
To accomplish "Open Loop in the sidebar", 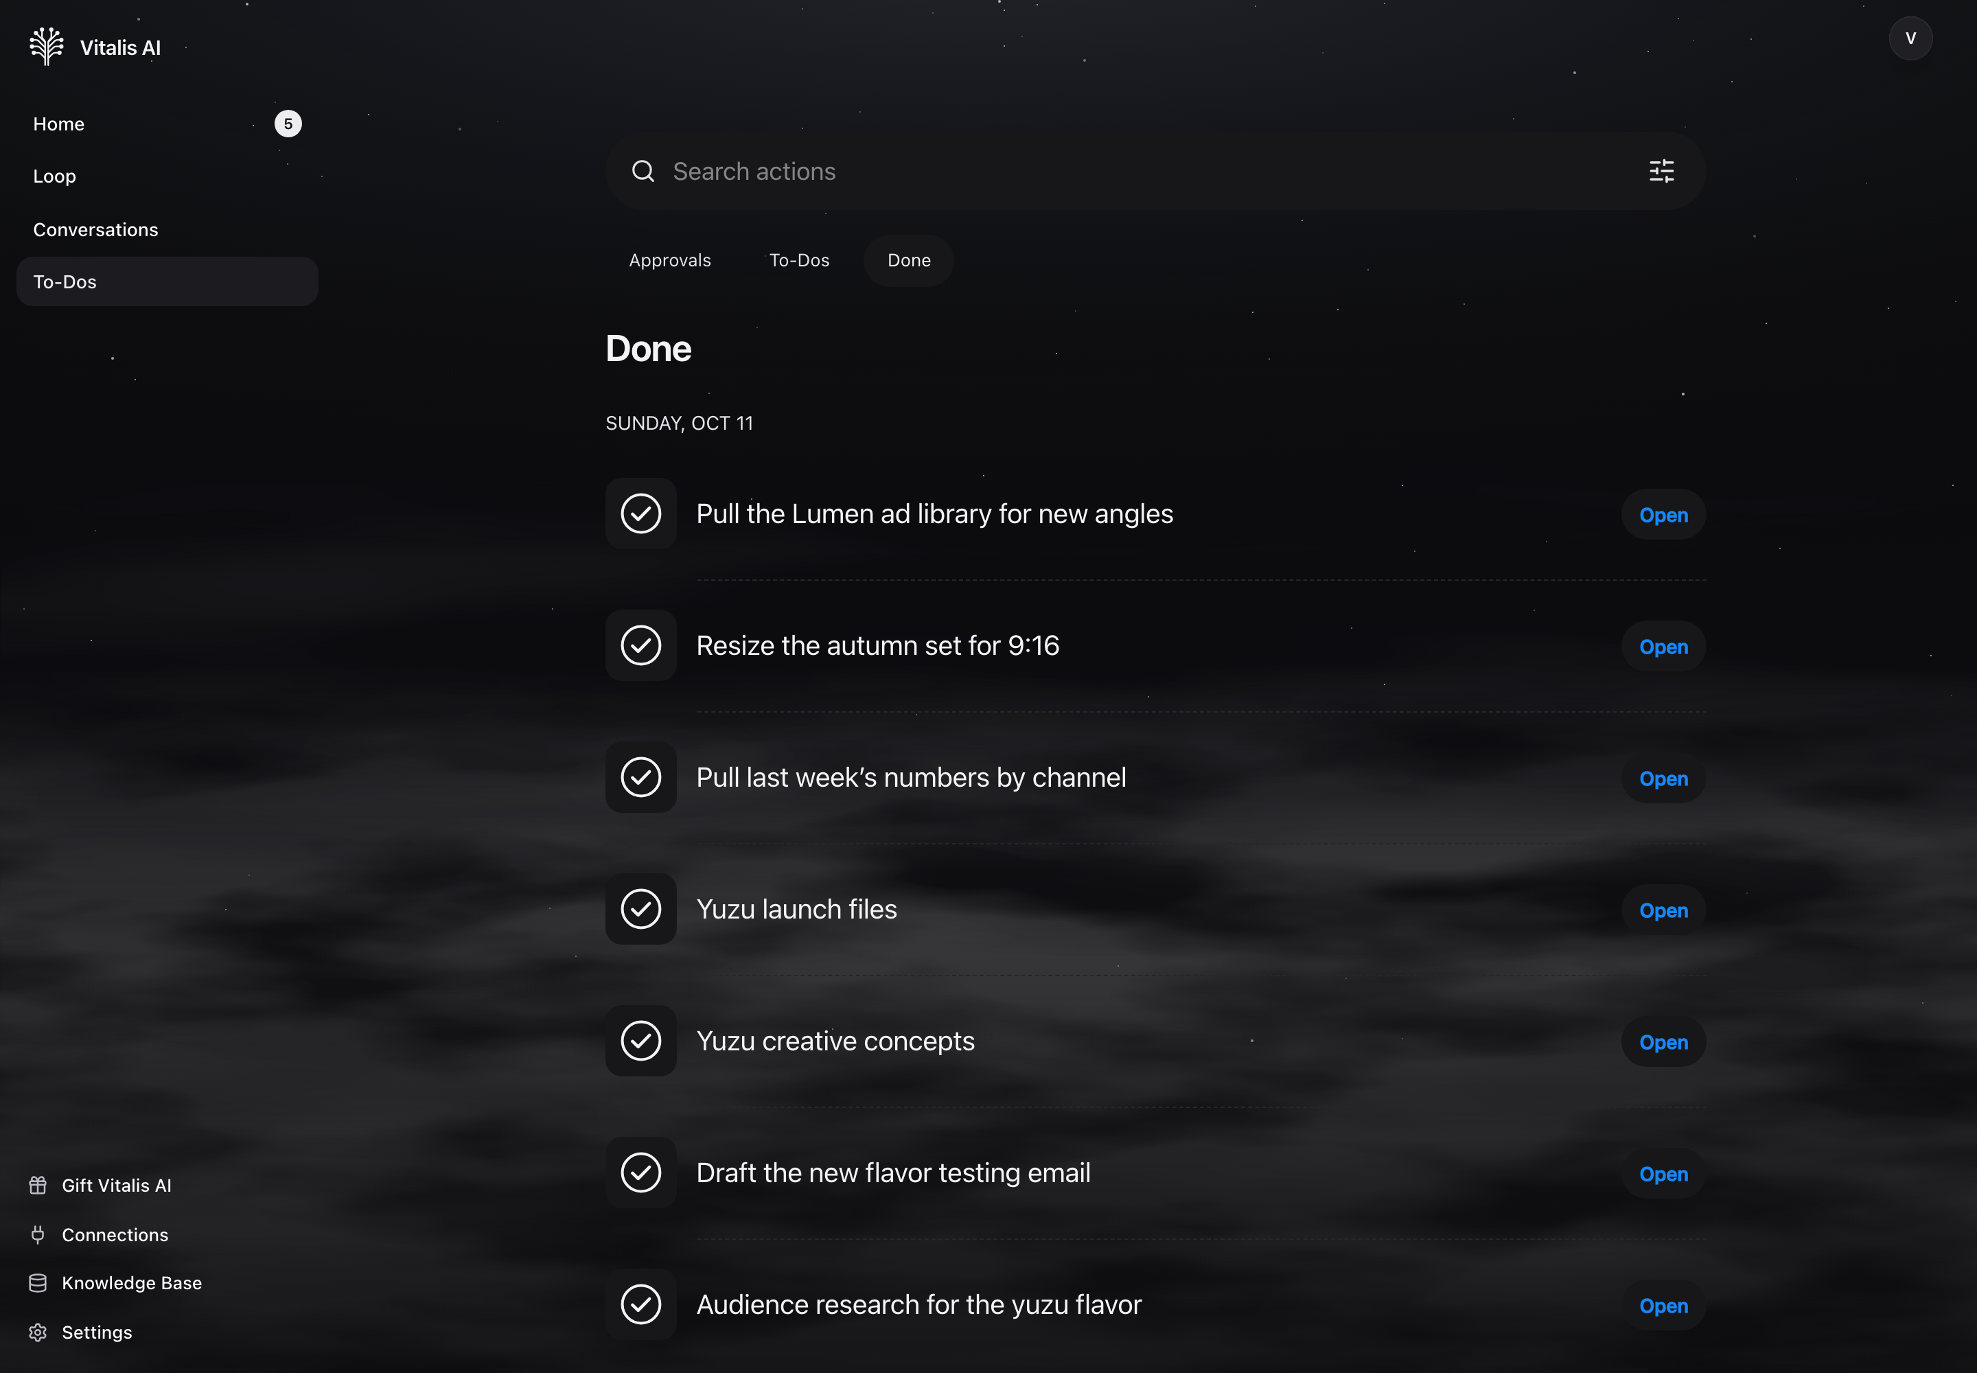I will [x=167, y=176].
